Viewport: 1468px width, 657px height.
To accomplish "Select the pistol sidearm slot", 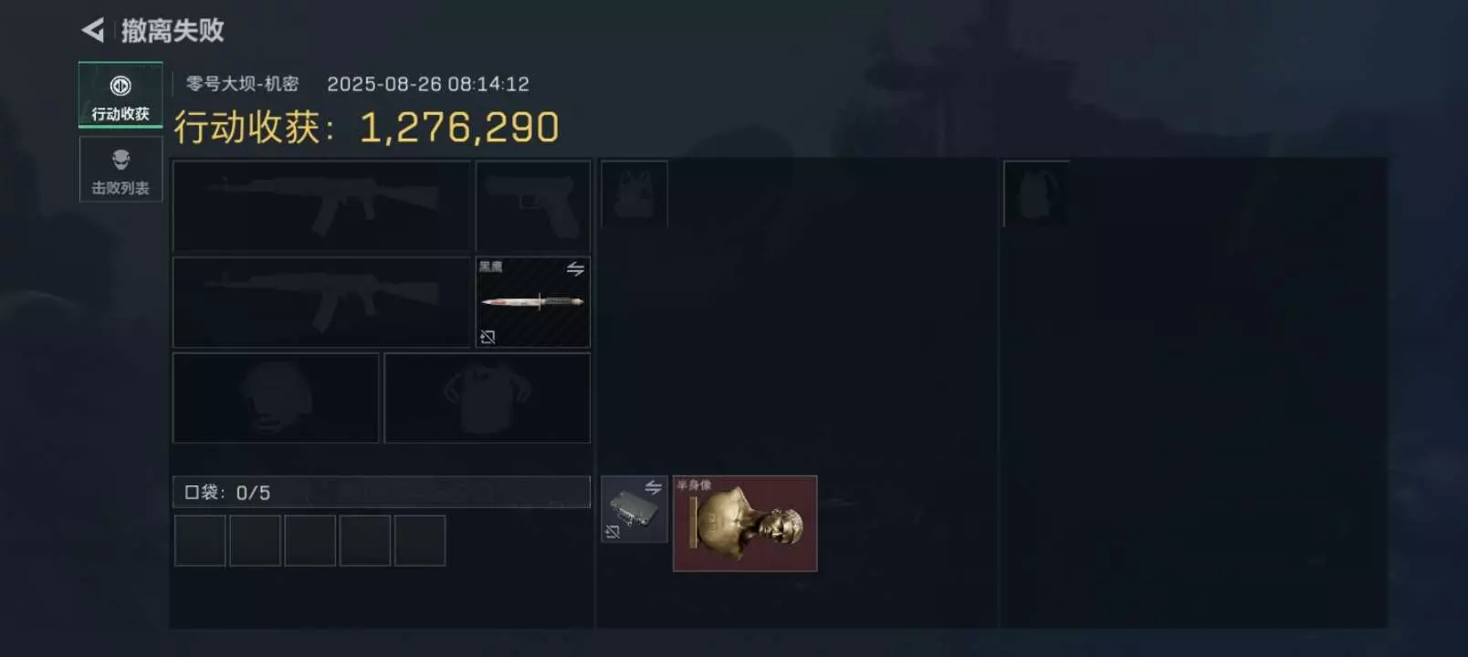I will pos(533,206).
